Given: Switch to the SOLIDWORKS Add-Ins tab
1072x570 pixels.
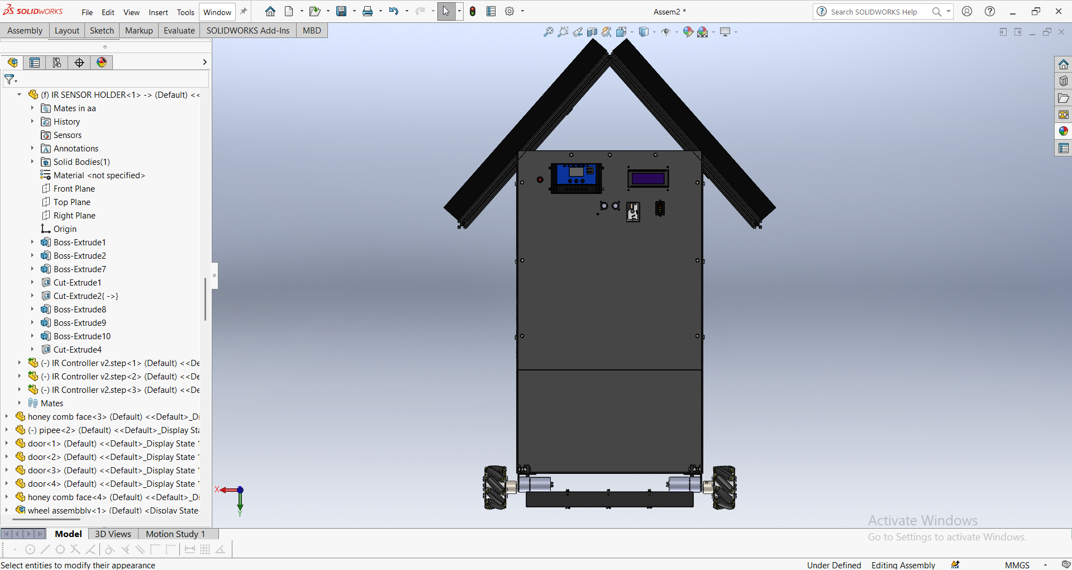Looking at the screenshot, I should point(248,31).
